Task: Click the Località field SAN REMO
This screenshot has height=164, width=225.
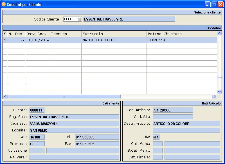Action: [74, 130]
